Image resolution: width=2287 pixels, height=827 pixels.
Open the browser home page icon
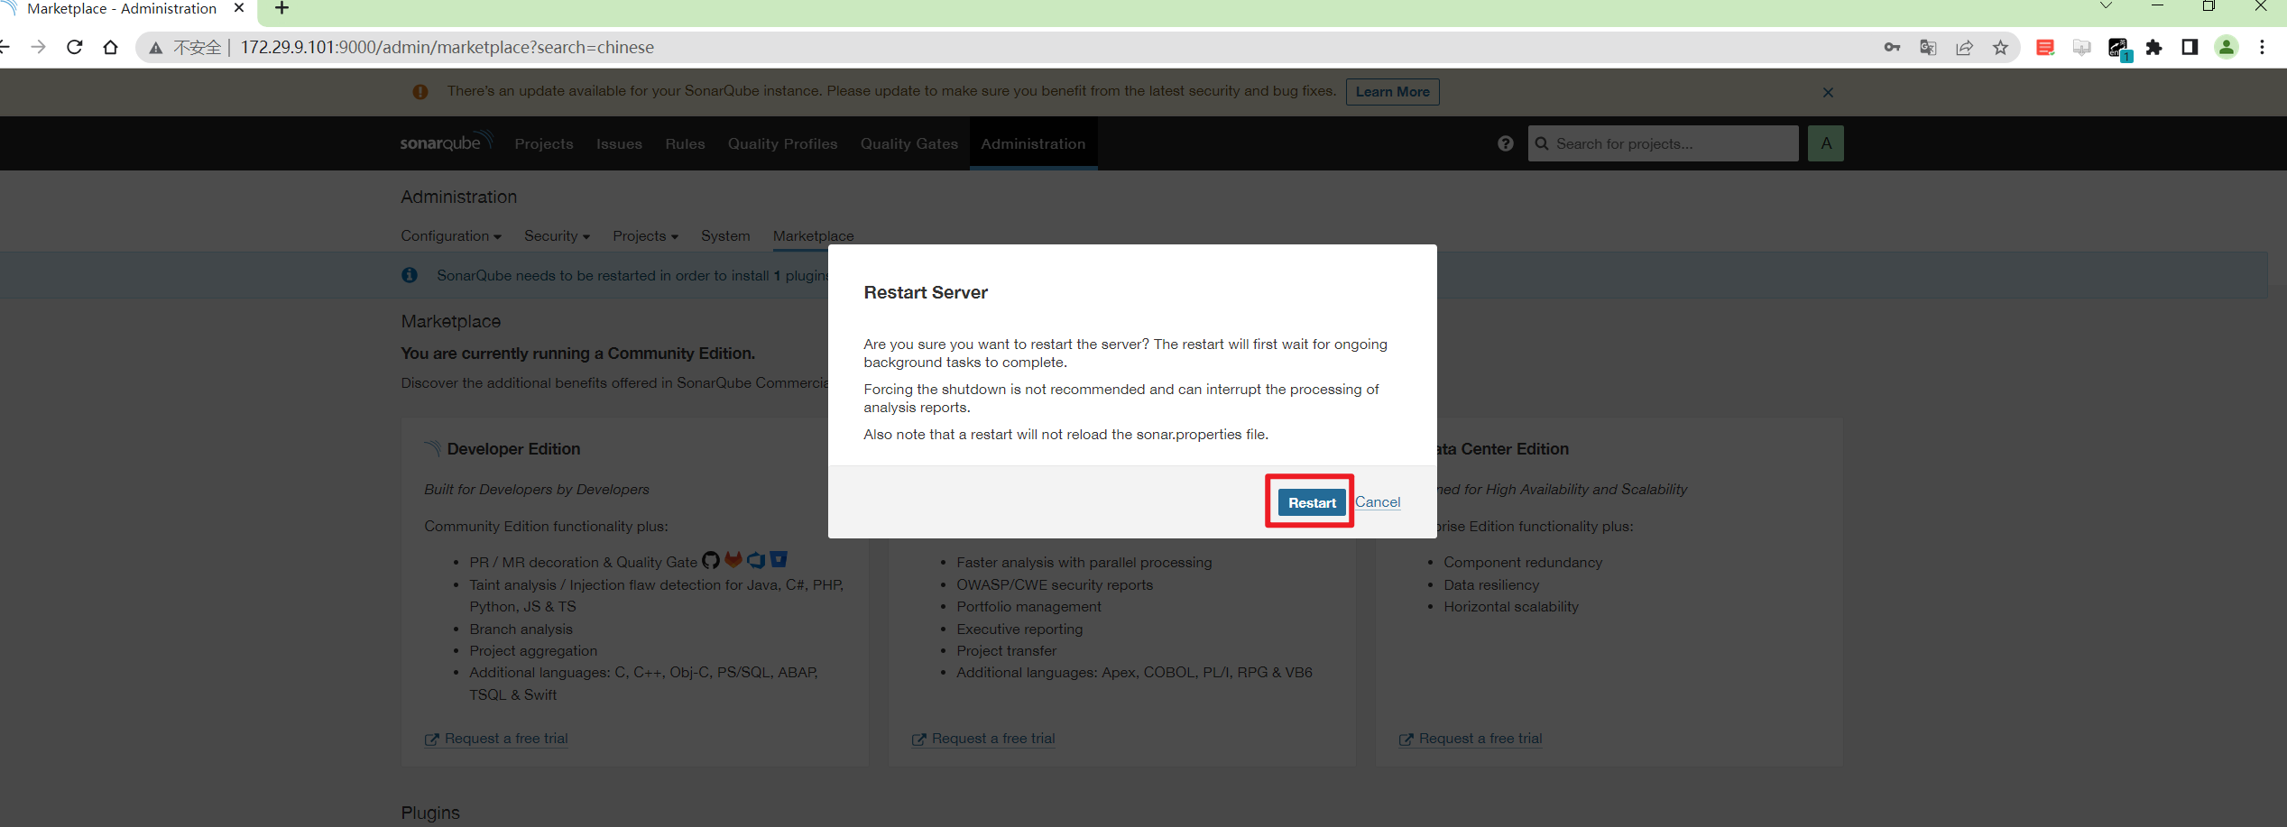(x=110, y=47)
